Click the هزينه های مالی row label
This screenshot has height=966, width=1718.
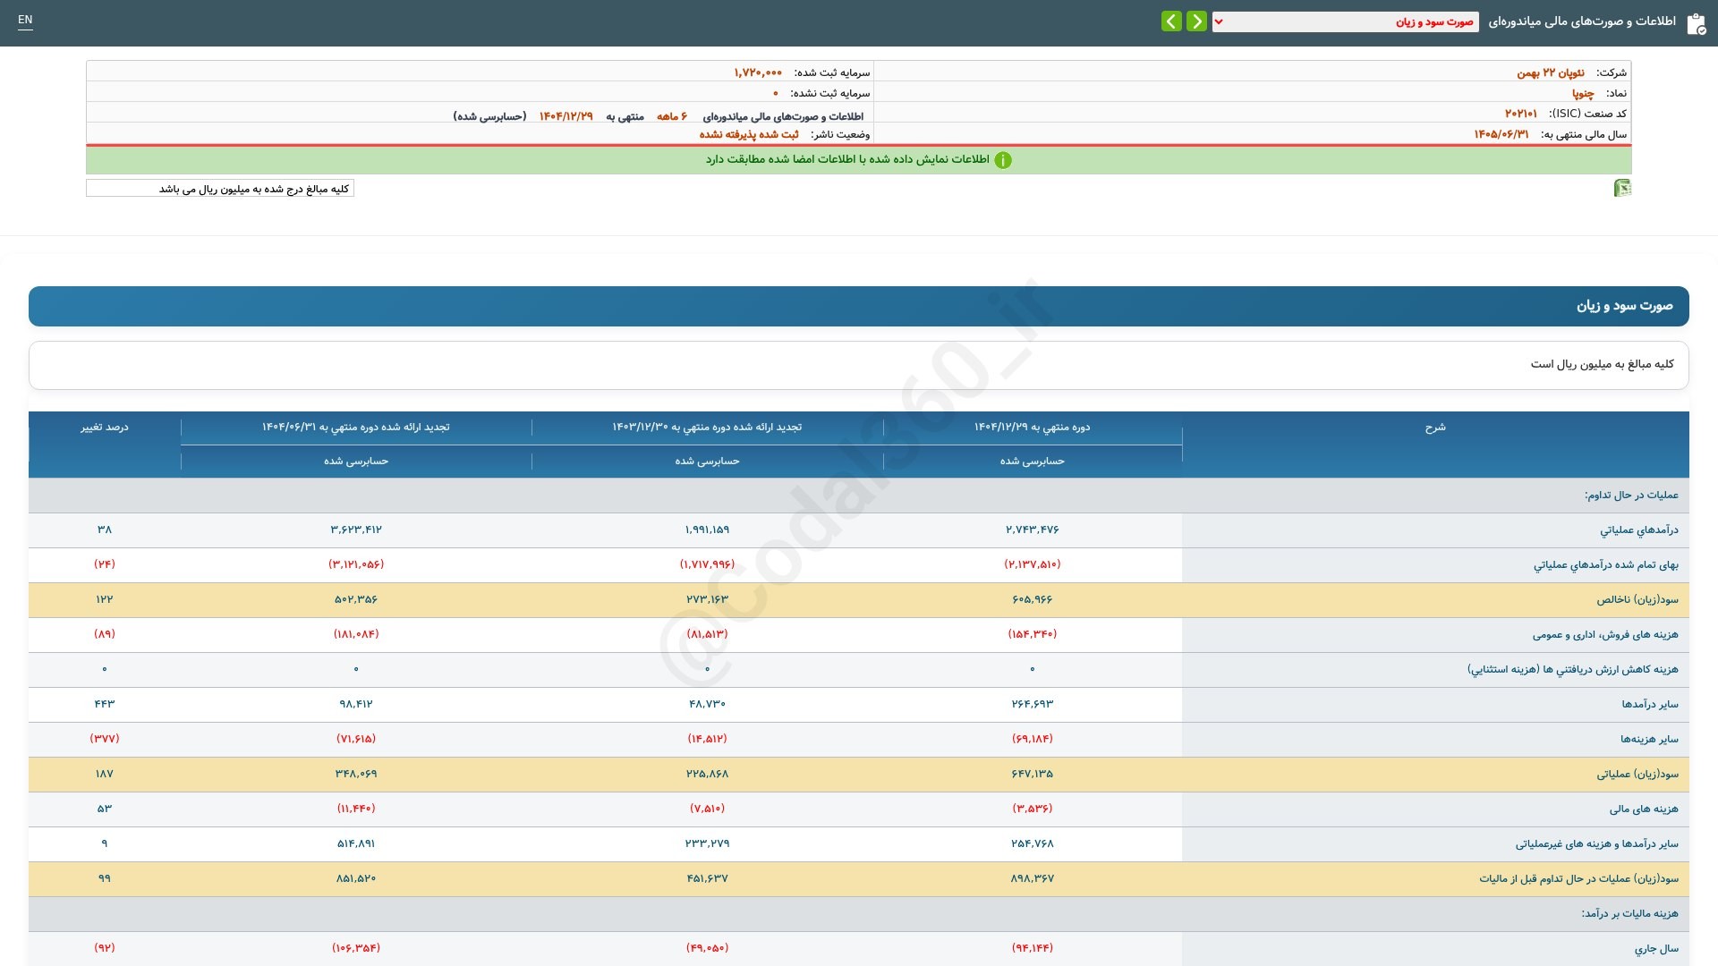[1644, 809]
